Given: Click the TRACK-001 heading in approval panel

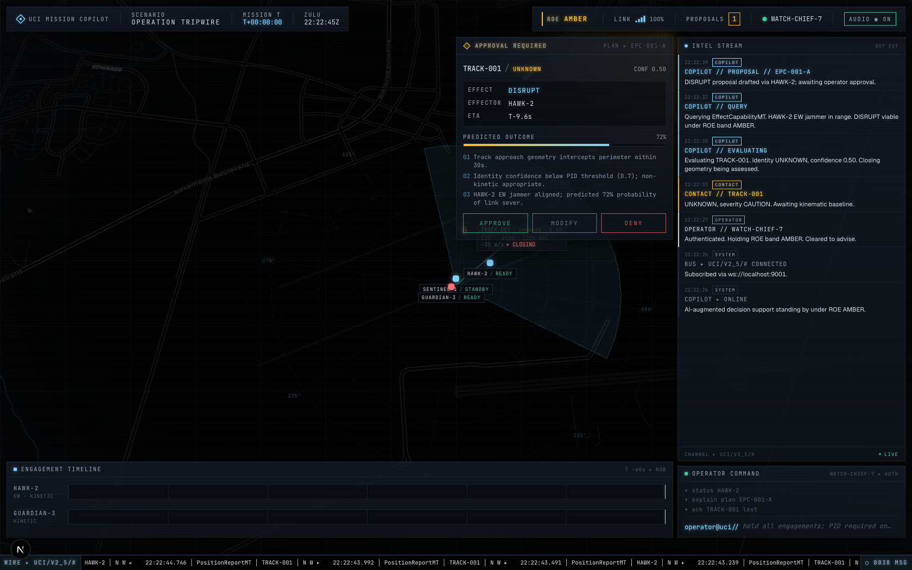Looking at the screenshot, I should point(482,69).
